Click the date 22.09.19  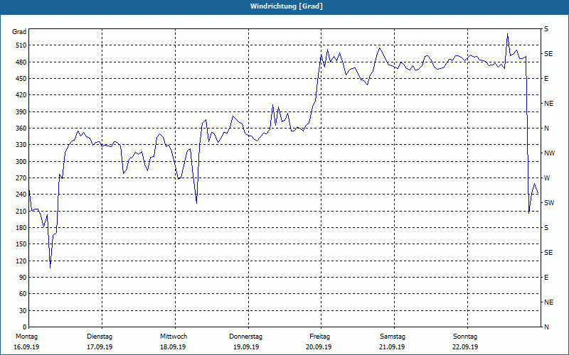tap(465, 347)
